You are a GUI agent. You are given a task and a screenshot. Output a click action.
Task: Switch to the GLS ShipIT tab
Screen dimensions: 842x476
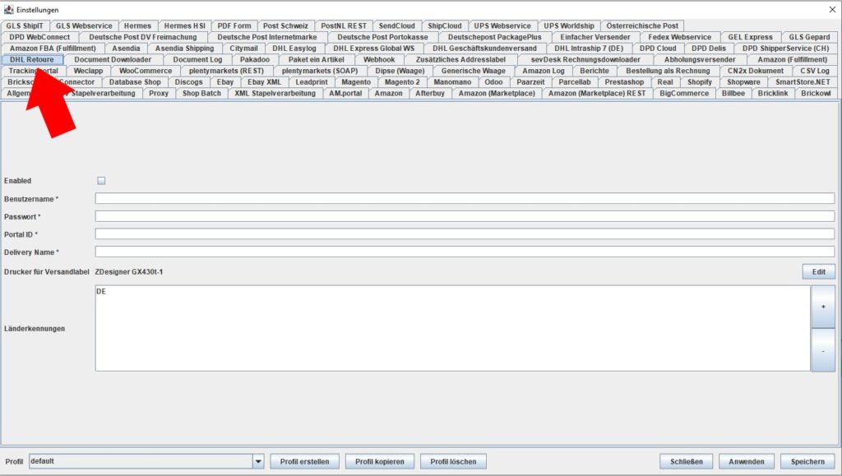(x=25, y=25)
